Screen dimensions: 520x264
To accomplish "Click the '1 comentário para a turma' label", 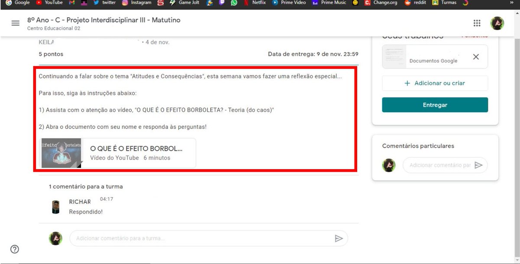I will point(86,186).
